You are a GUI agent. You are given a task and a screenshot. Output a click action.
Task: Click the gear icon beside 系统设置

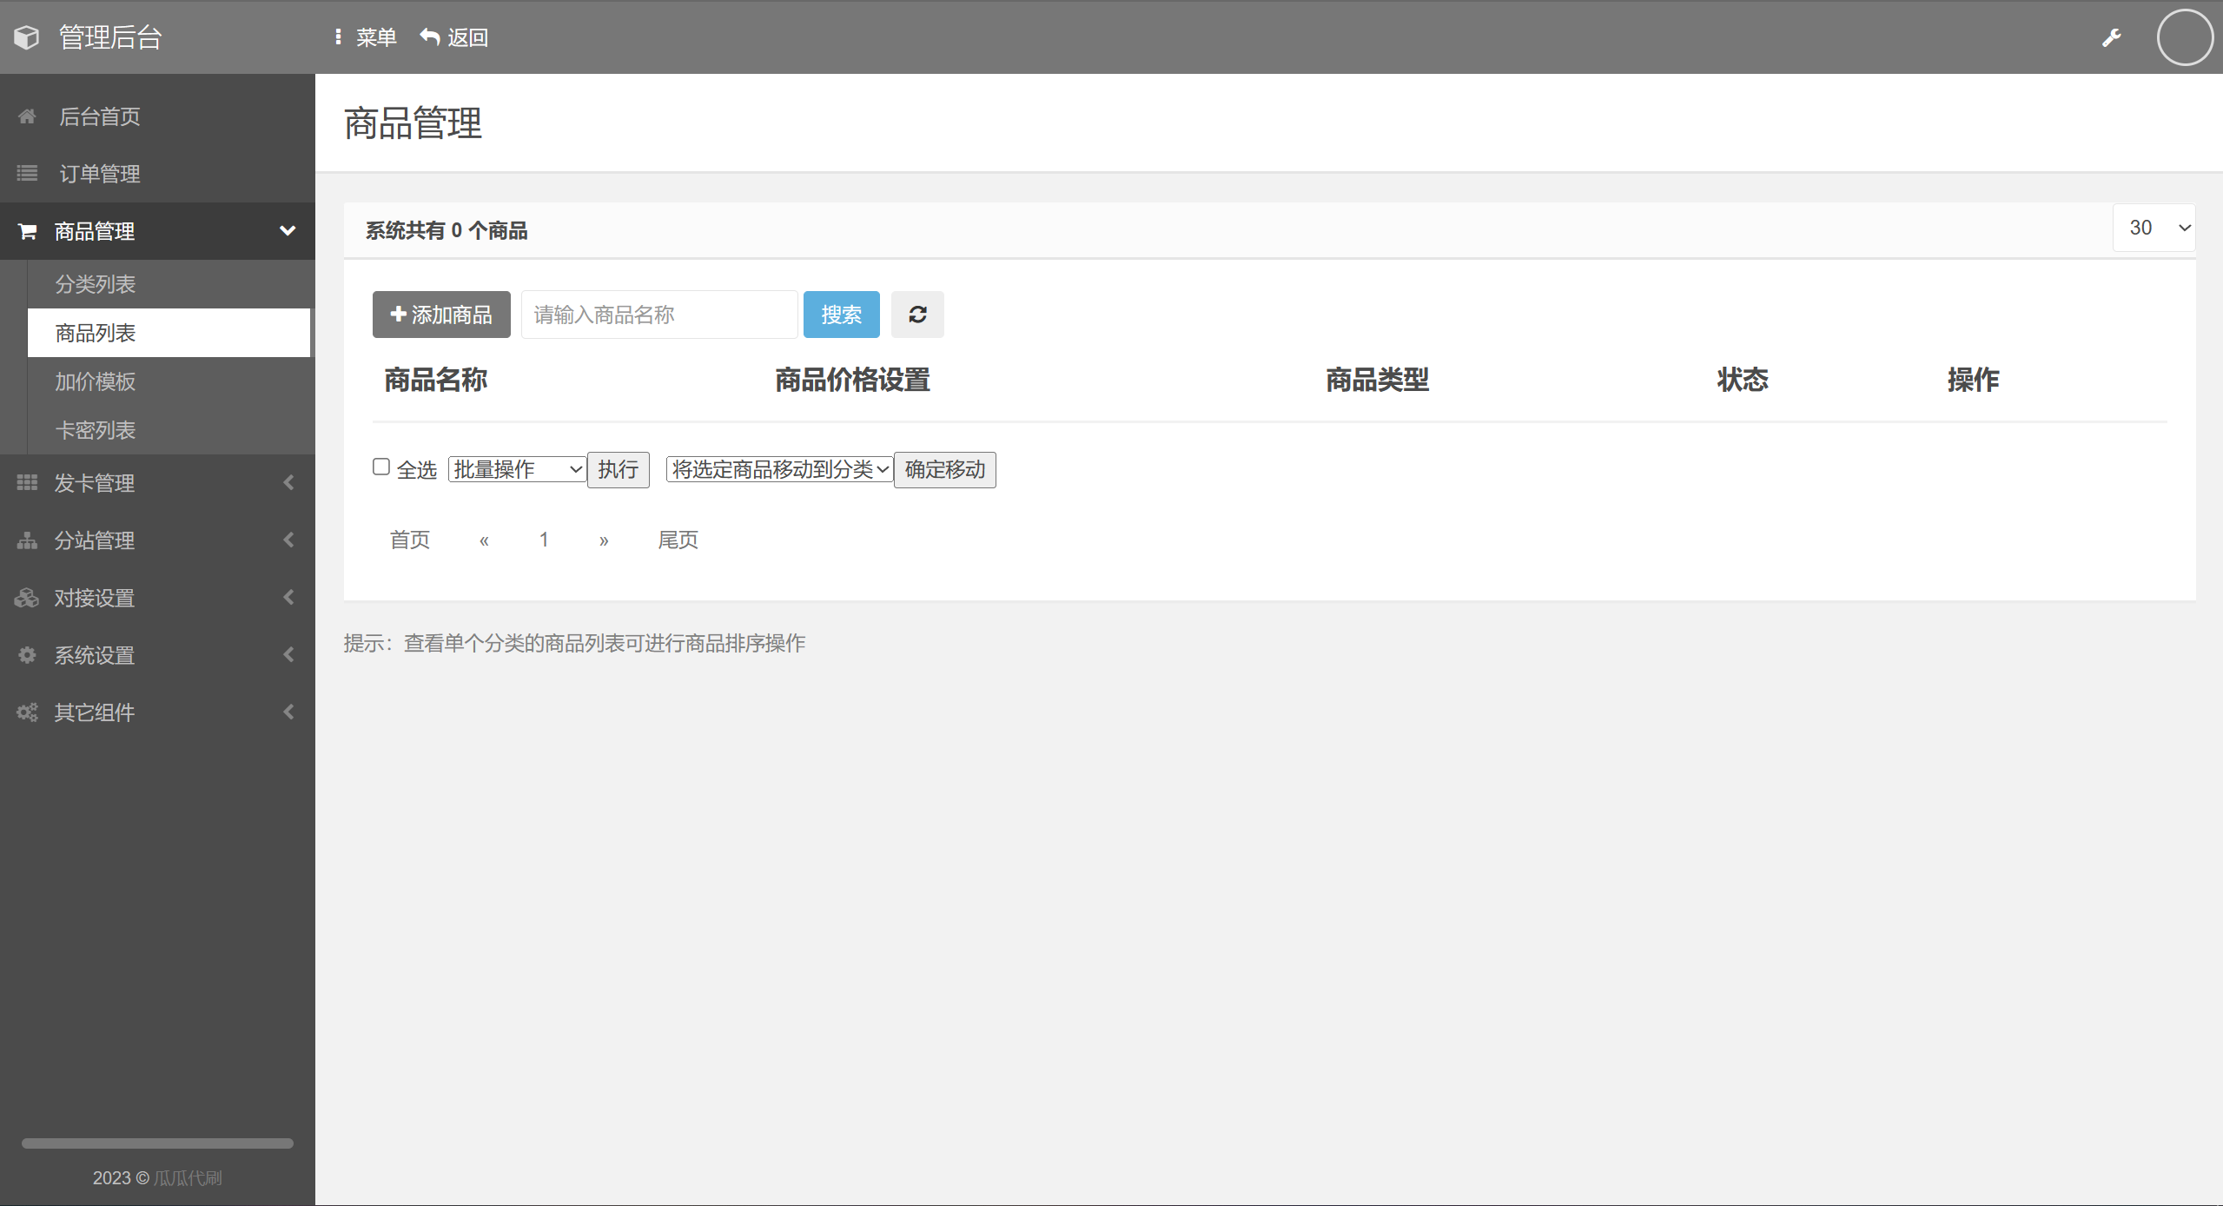coord(27,655)
